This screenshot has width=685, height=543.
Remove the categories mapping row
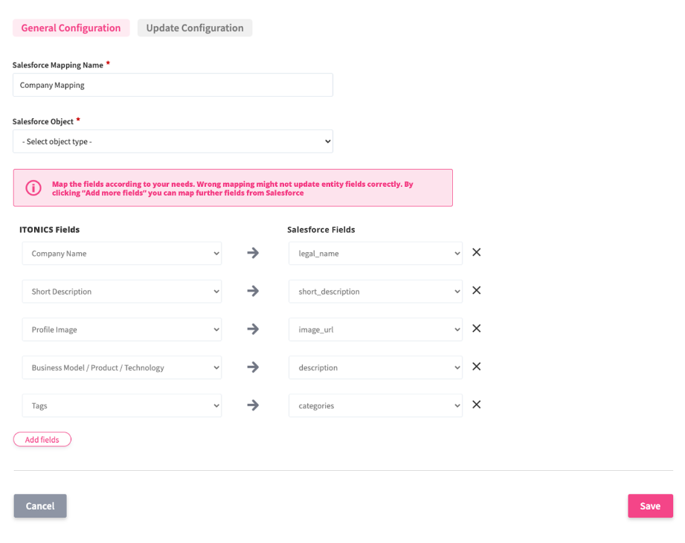(477, 405)
